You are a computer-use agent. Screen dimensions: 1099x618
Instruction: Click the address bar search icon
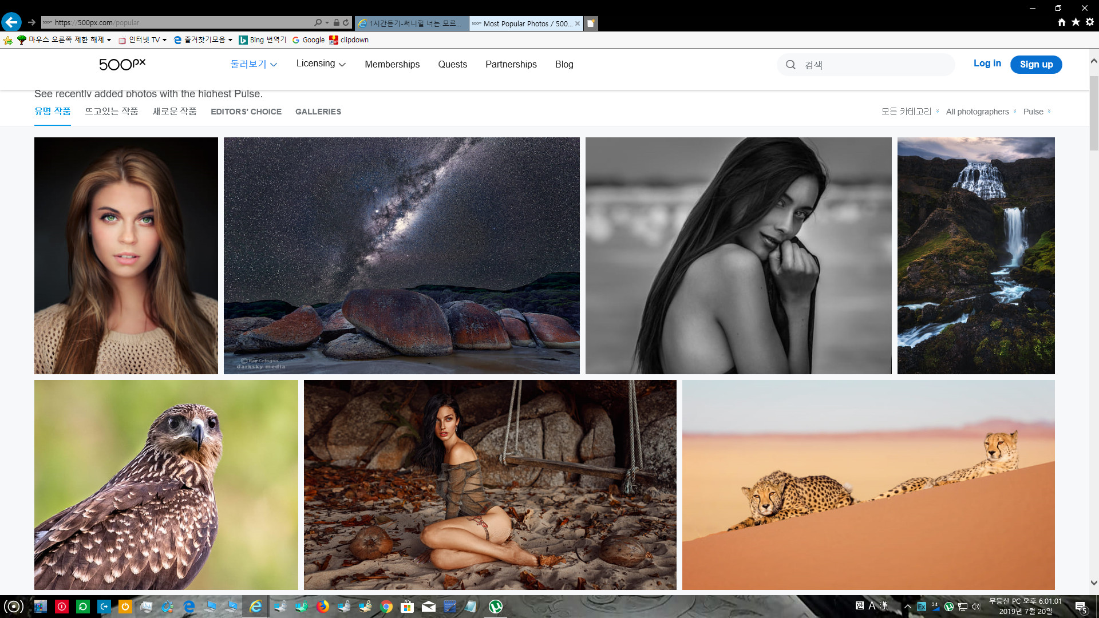tap(318, 22)
